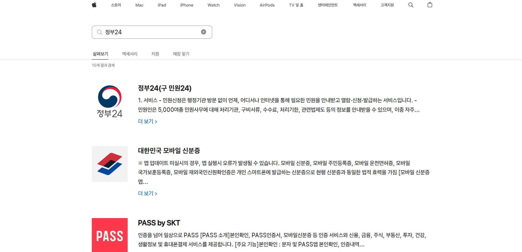Open the shopping bag icon
522x252 pixels.
click(430, 5)
